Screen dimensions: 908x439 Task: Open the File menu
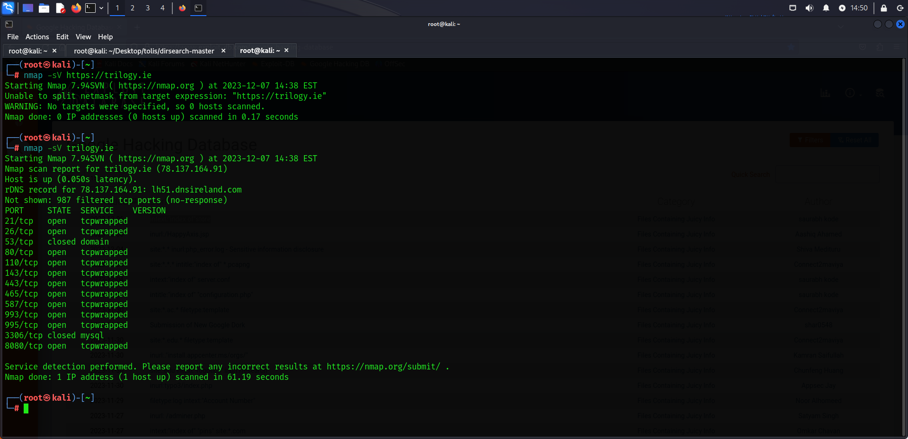(x=13, y=37)
